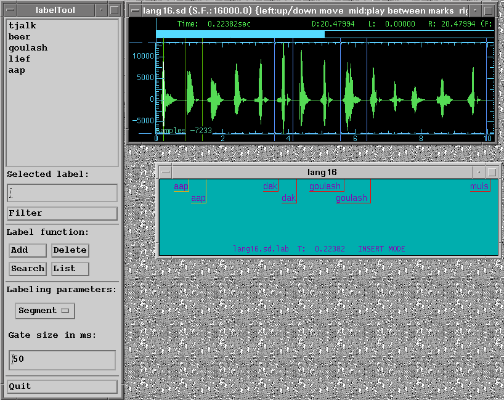Click the R: 20.47994 right marker readout
This screenshot has height=400, width=504.
[452, 24]
